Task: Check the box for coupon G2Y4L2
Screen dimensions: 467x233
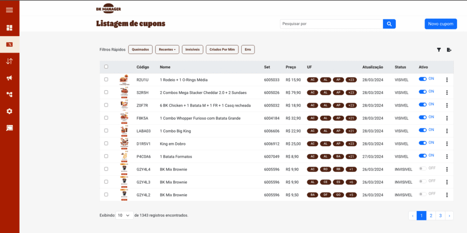Action: 106,194
